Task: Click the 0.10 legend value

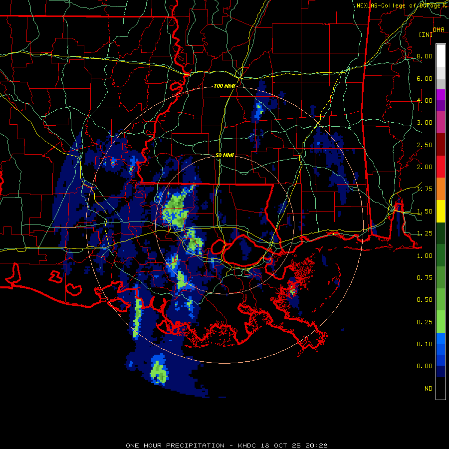Action: point(425,344)
